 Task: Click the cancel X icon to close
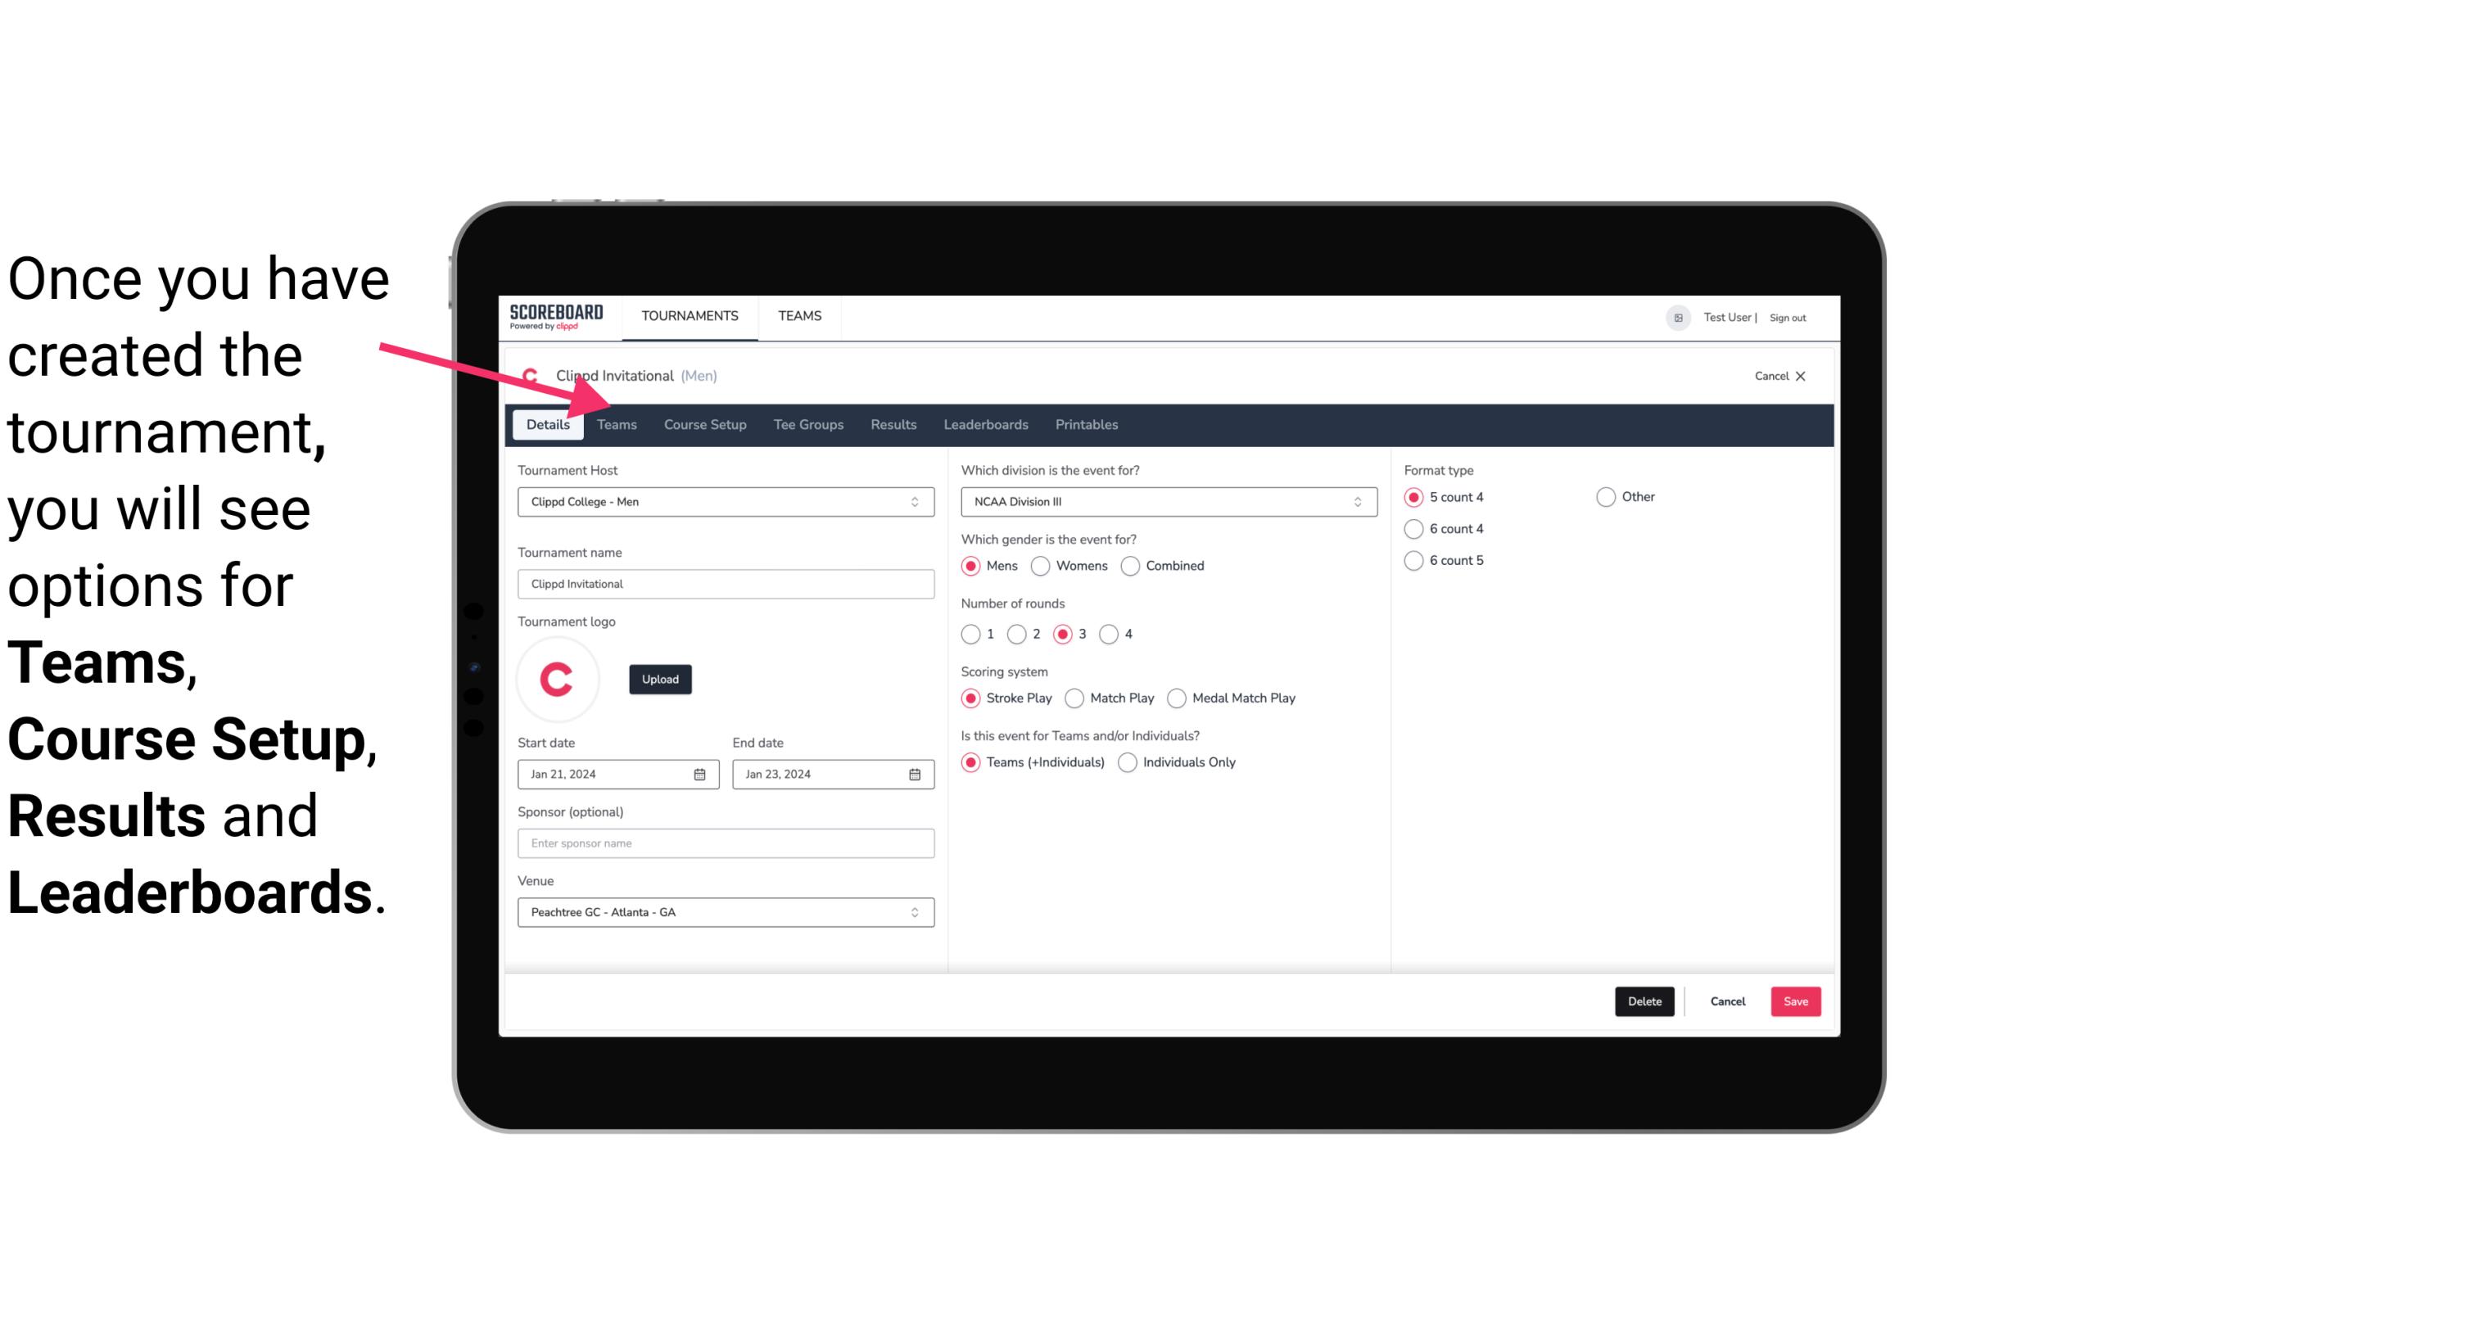pos(1800,374)
